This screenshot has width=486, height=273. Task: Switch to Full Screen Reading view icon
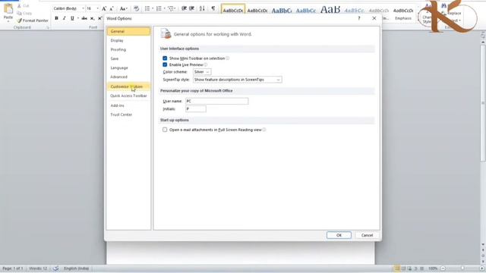tap(403, 268)
